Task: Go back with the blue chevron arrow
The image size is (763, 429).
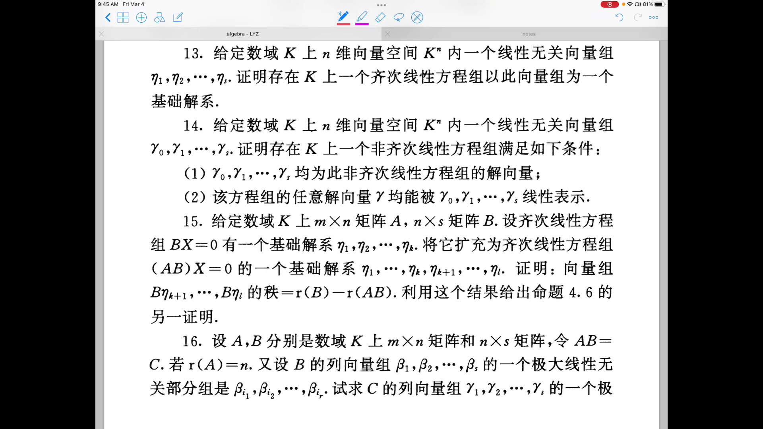Action: (x=108, y=17)
